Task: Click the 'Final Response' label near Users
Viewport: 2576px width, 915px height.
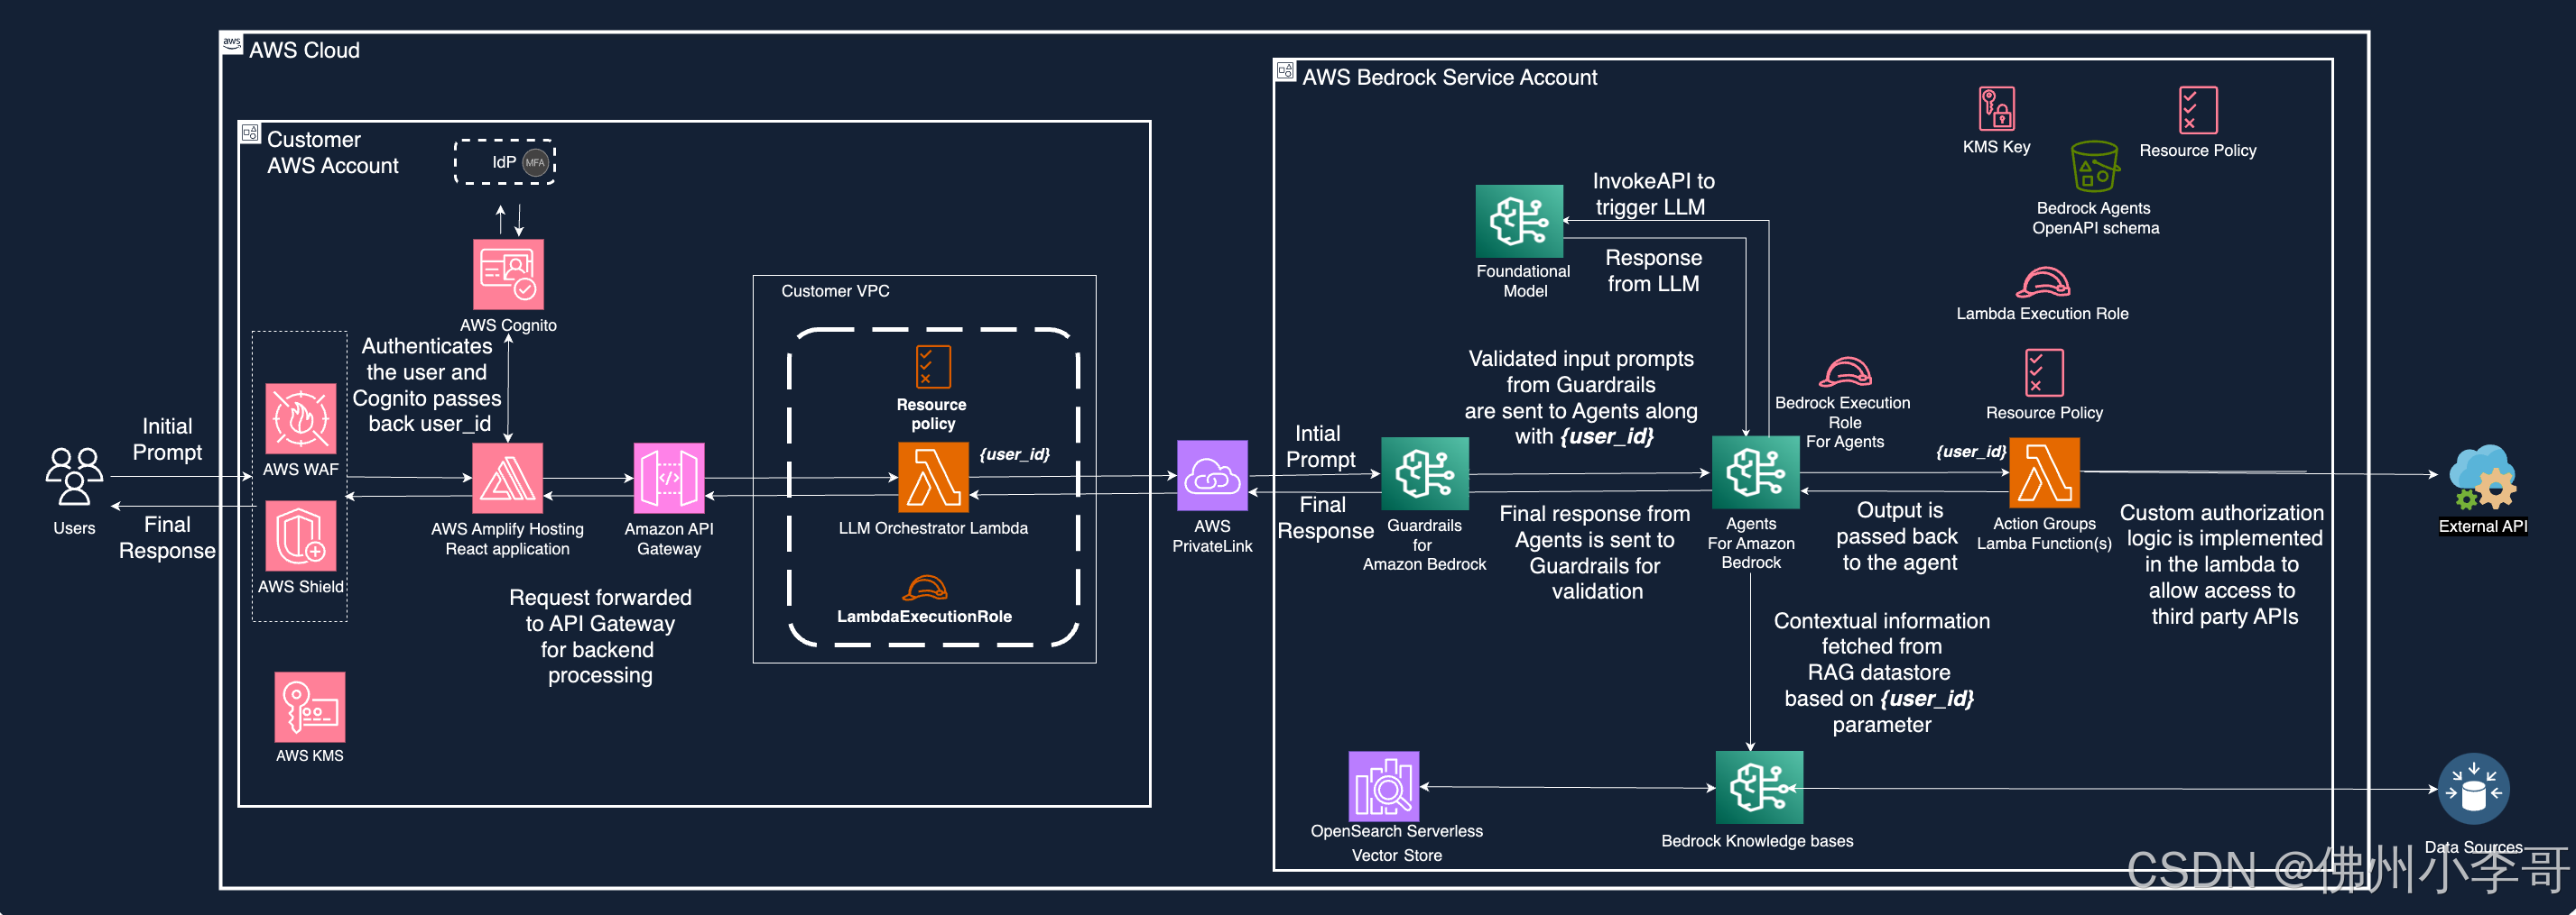Action: coord(167,537)
